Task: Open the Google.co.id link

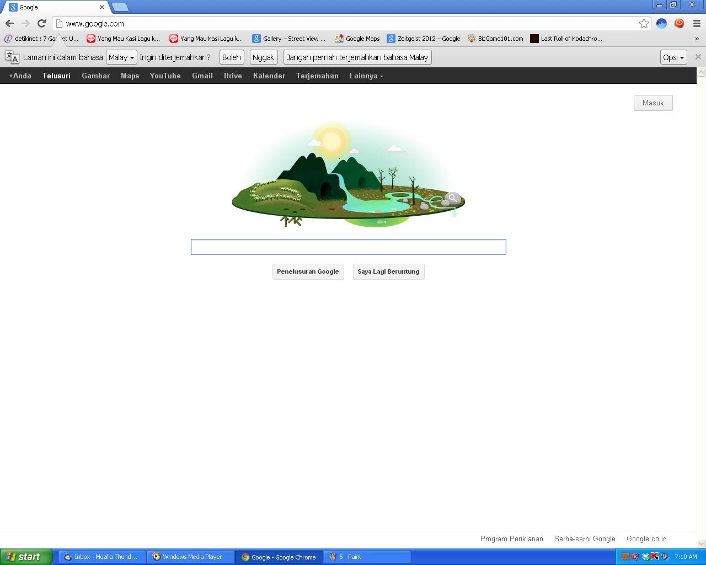Action: tap(646, 539)
